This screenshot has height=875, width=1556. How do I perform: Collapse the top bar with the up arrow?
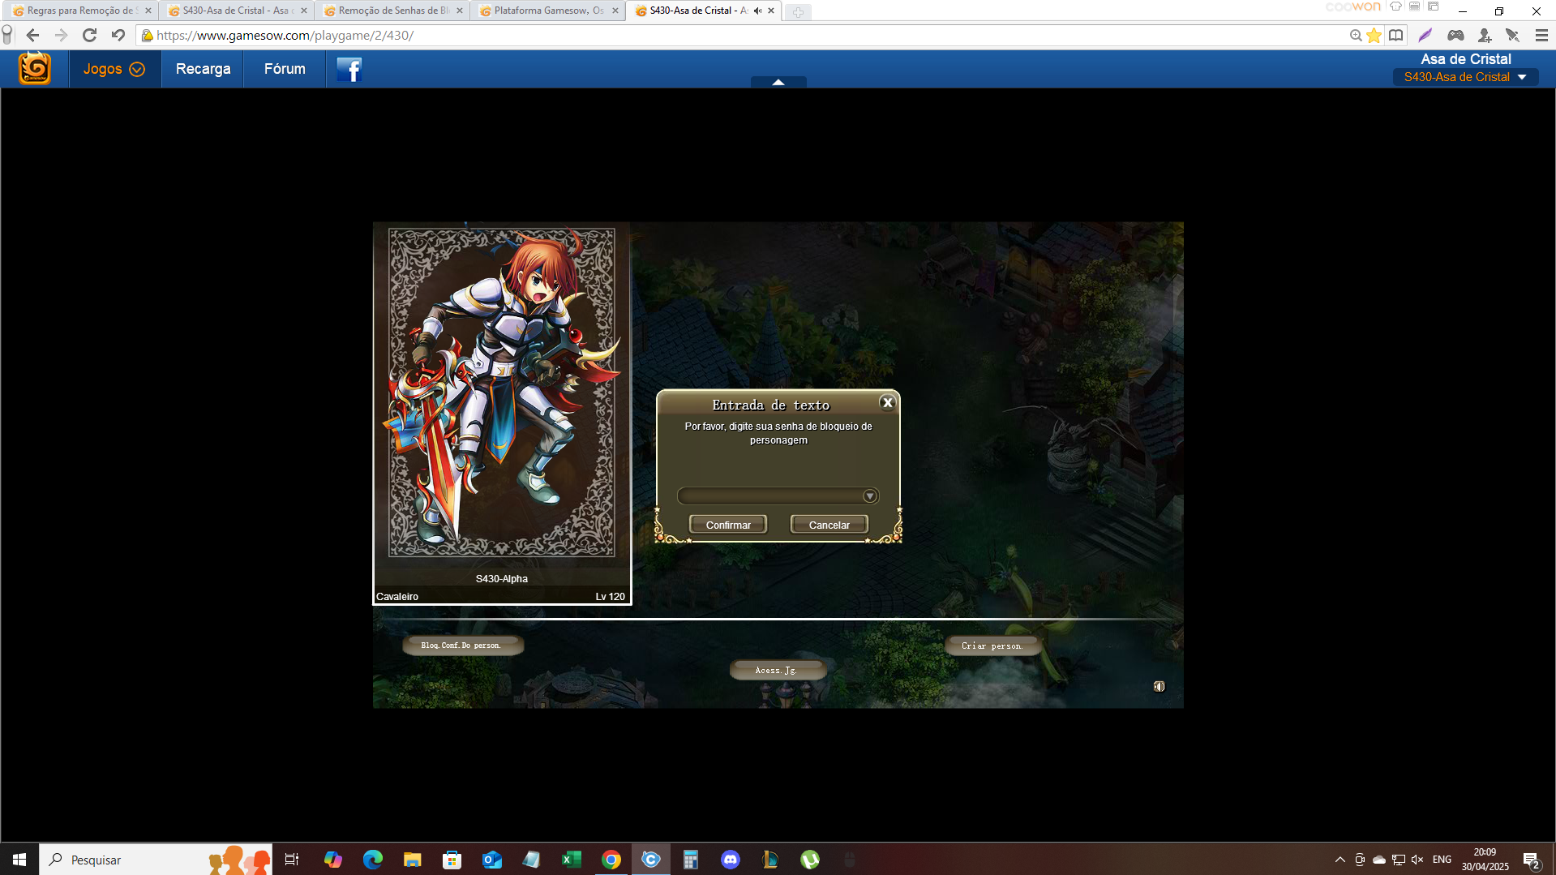pos(778,82)
